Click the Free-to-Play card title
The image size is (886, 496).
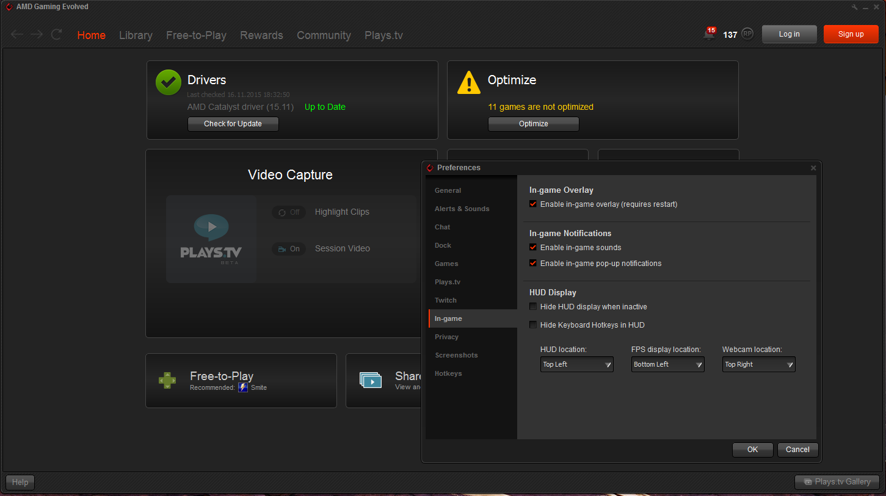(222, 376)
